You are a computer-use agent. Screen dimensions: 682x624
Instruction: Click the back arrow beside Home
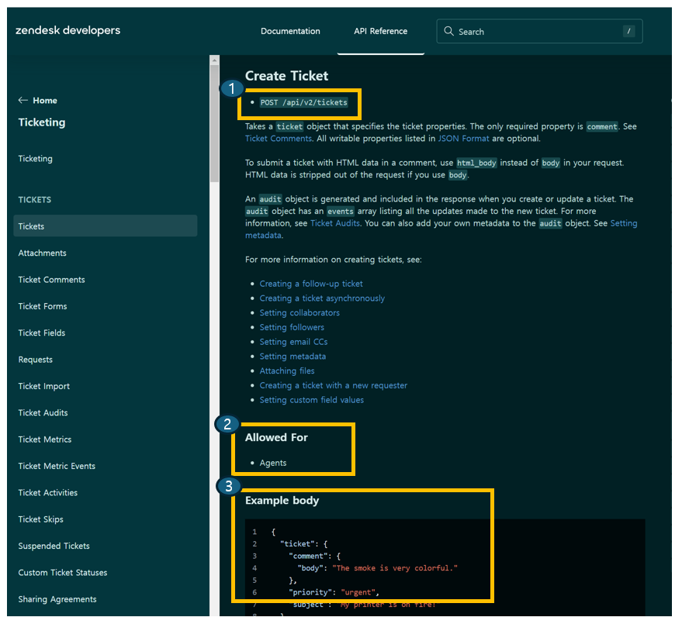coord(23,100)
